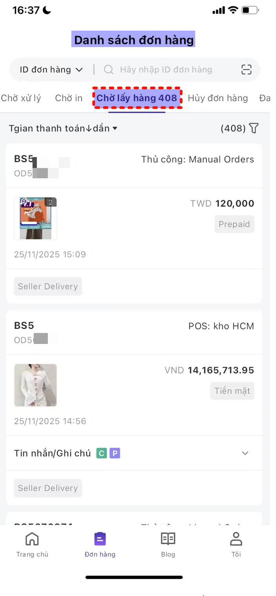Switch to Chờ in tab
Viewport: 276px width, 596px height.
[69, 98]
